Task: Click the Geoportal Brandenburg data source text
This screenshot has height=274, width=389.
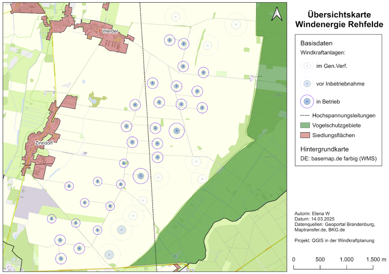Action: pyautogui.click(x=342, y=223)
